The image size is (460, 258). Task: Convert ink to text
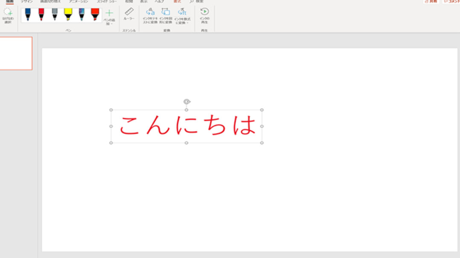point(150,16)
